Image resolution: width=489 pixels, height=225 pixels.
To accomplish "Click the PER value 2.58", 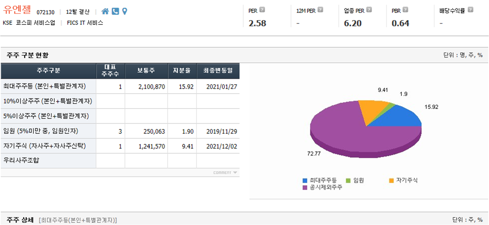I will 257,23.
